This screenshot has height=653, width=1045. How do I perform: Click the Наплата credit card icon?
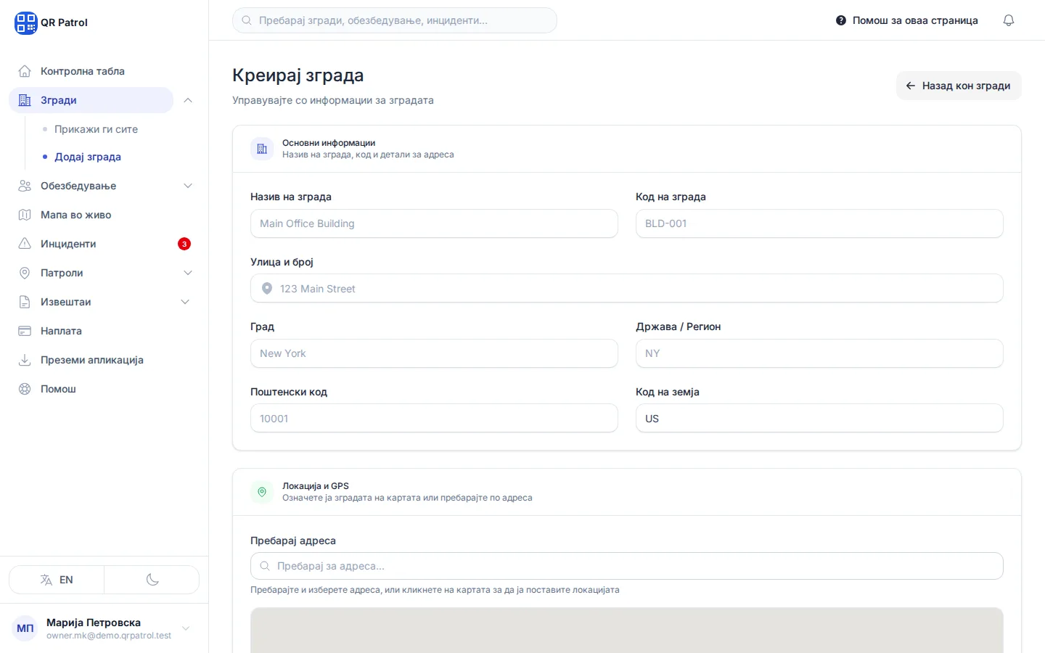[25, 331]
